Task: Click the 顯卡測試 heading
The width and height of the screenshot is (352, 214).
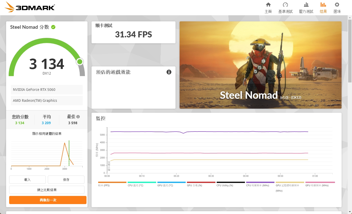Action: [x=104, y=26]
